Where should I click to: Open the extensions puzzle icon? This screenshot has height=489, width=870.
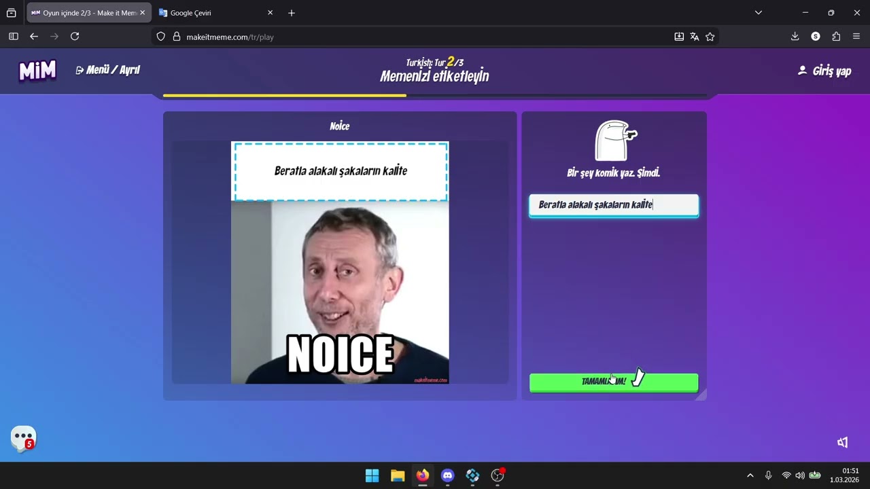836,37
